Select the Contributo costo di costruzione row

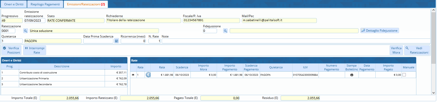62,73
